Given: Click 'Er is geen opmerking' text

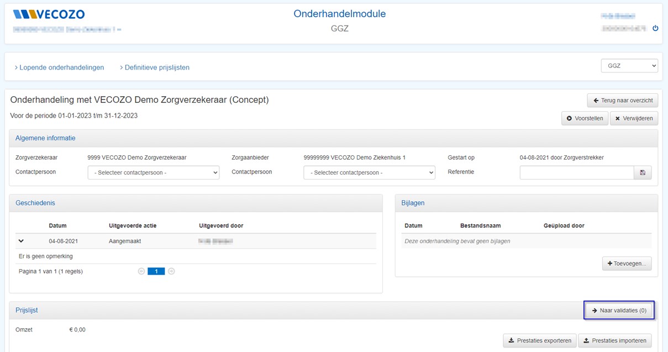Looking at the screenshot, I should point(46,256).
